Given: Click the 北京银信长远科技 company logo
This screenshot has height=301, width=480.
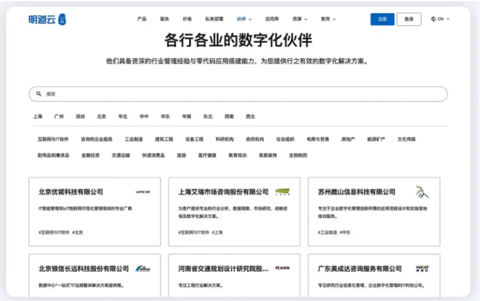Looking at the screenshot, I should coord(143,269).
